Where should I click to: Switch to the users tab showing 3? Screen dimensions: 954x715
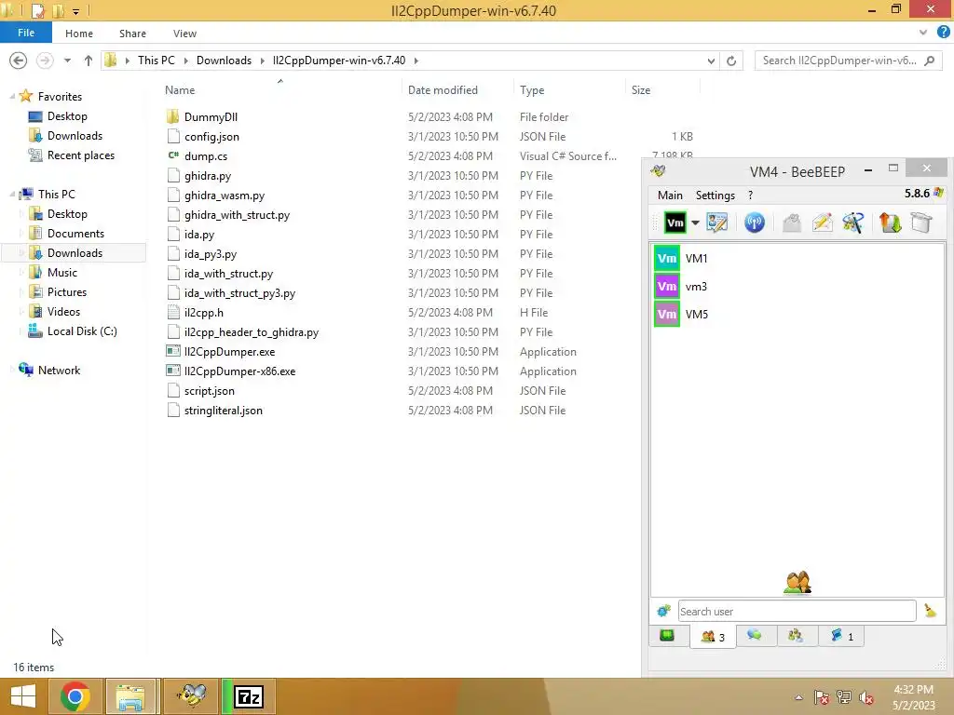pyautogui.click(x=713, y=637)
